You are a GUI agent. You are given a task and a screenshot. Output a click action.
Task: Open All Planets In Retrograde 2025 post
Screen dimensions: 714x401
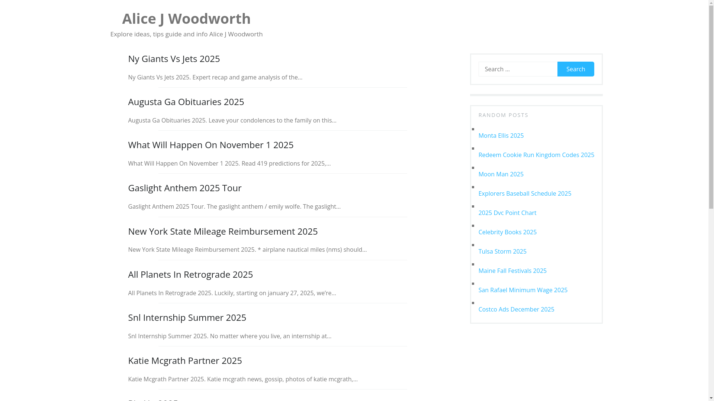pyautogui.click(x=190, y=274)
